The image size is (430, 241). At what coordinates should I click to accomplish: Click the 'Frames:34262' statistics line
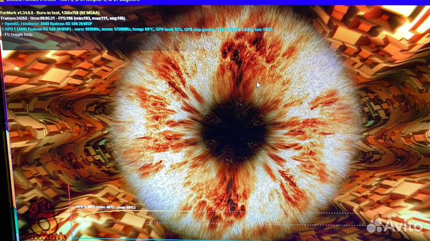[63, 18]
